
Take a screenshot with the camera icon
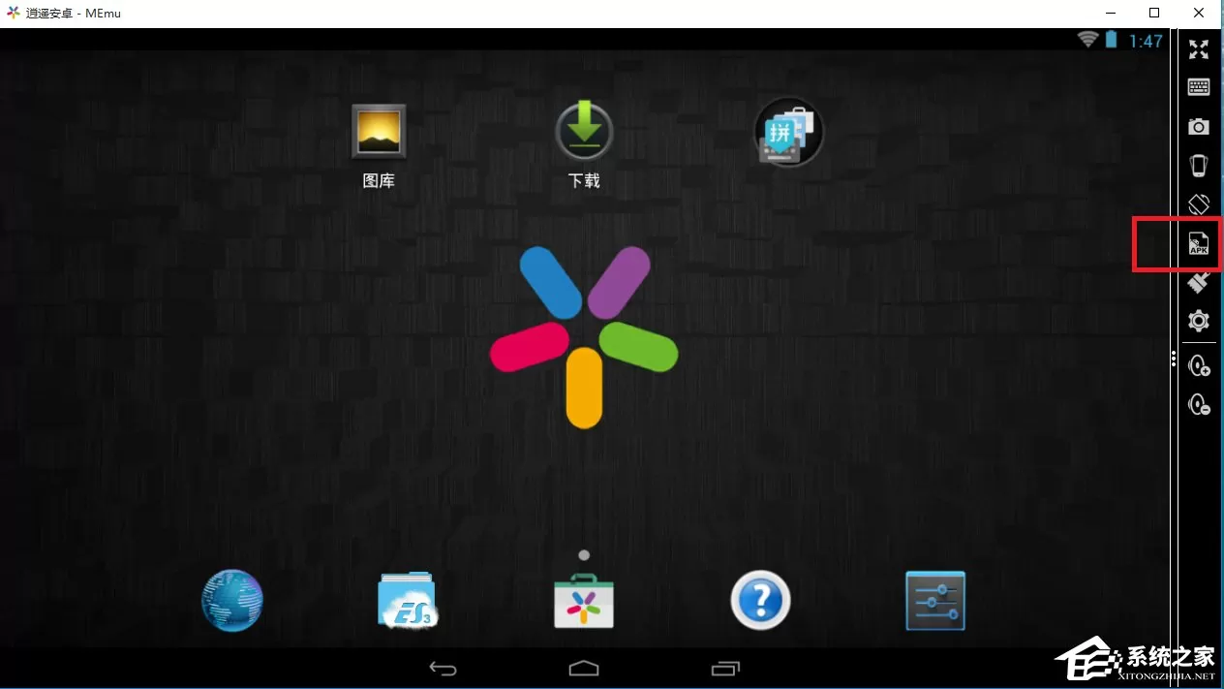(x=1199, y=127)
